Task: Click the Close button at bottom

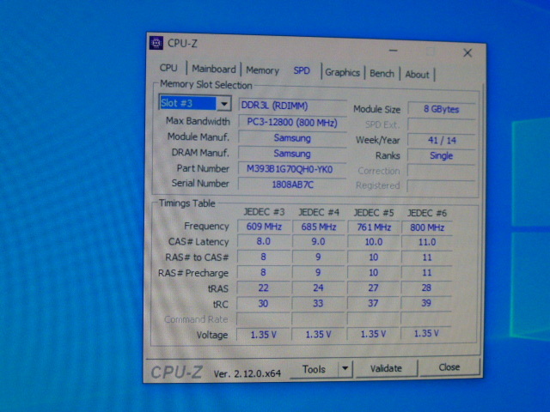Action: pos(449,367)
